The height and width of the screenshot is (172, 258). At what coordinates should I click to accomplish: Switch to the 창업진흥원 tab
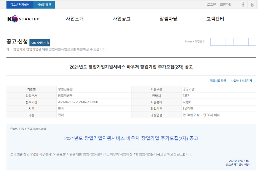coord(44,5)
